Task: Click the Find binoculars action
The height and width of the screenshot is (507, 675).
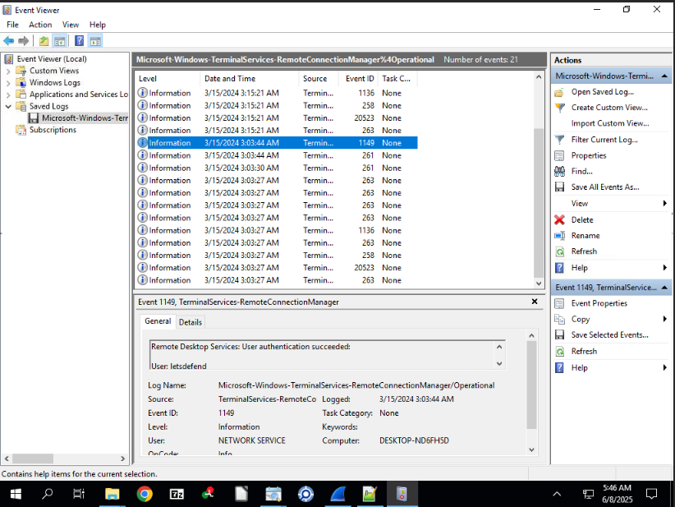Action: pos(581,172)
